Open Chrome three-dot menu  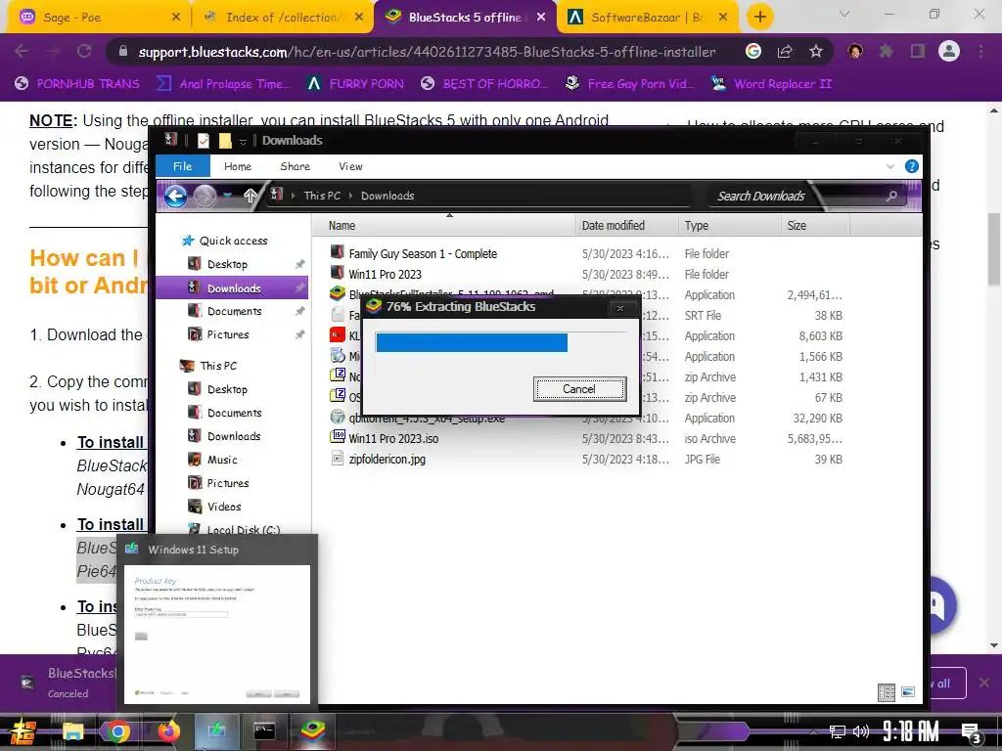(980, 51)
